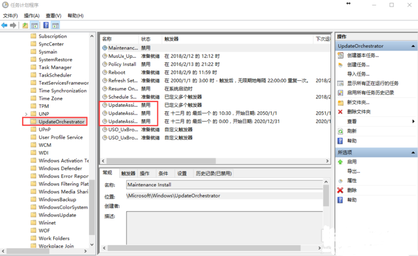Open the 帮助(H) menu
Screen dimensions: 418x256
click(75, 16)
